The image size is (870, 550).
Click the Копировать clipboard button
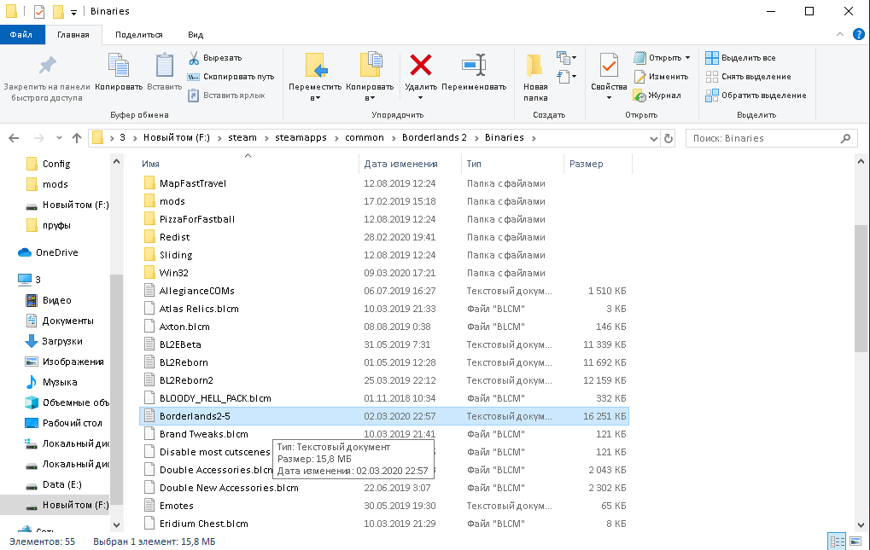click(119, 72)
